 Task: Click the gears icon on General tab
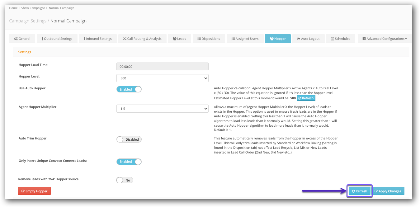[x=16, y=39]
